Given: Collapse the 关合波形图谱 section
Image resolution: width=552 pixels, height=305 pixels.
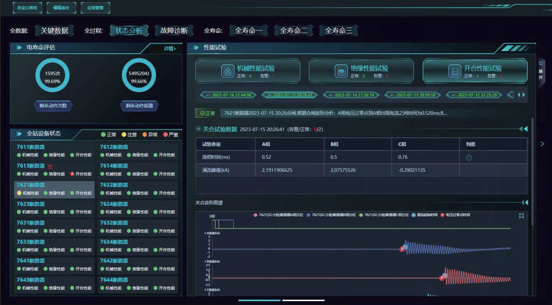Looking at the screenshot, I should click(524, 203).
